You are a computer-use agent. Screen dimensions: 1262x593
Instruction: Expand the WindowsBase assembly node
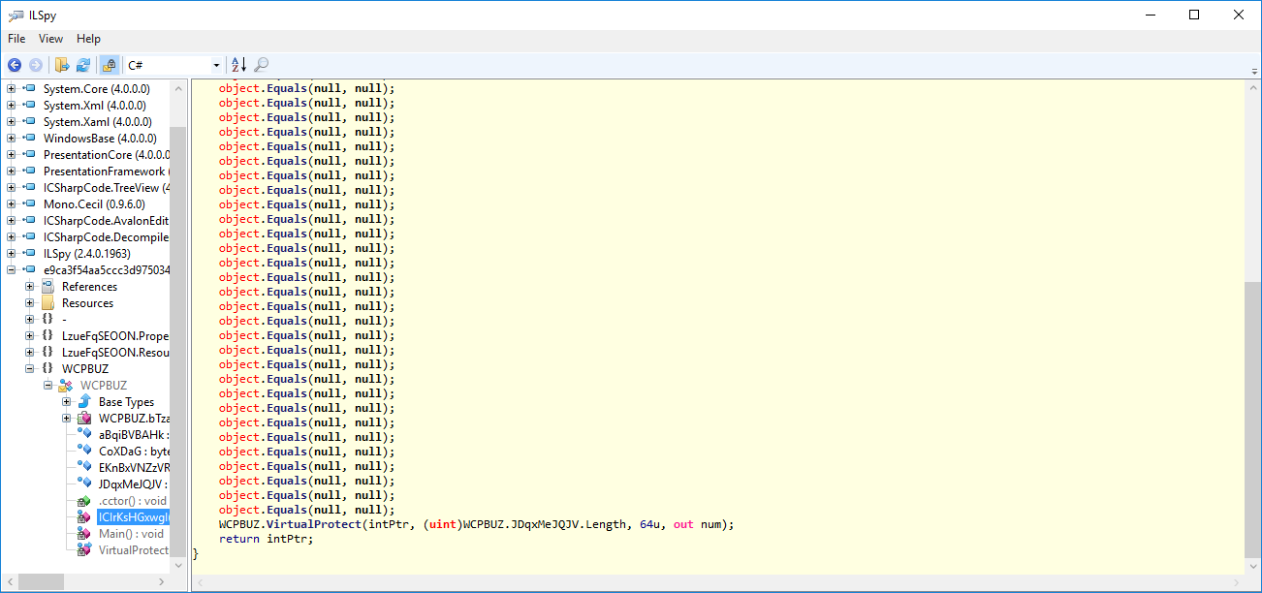click(12, 139)
